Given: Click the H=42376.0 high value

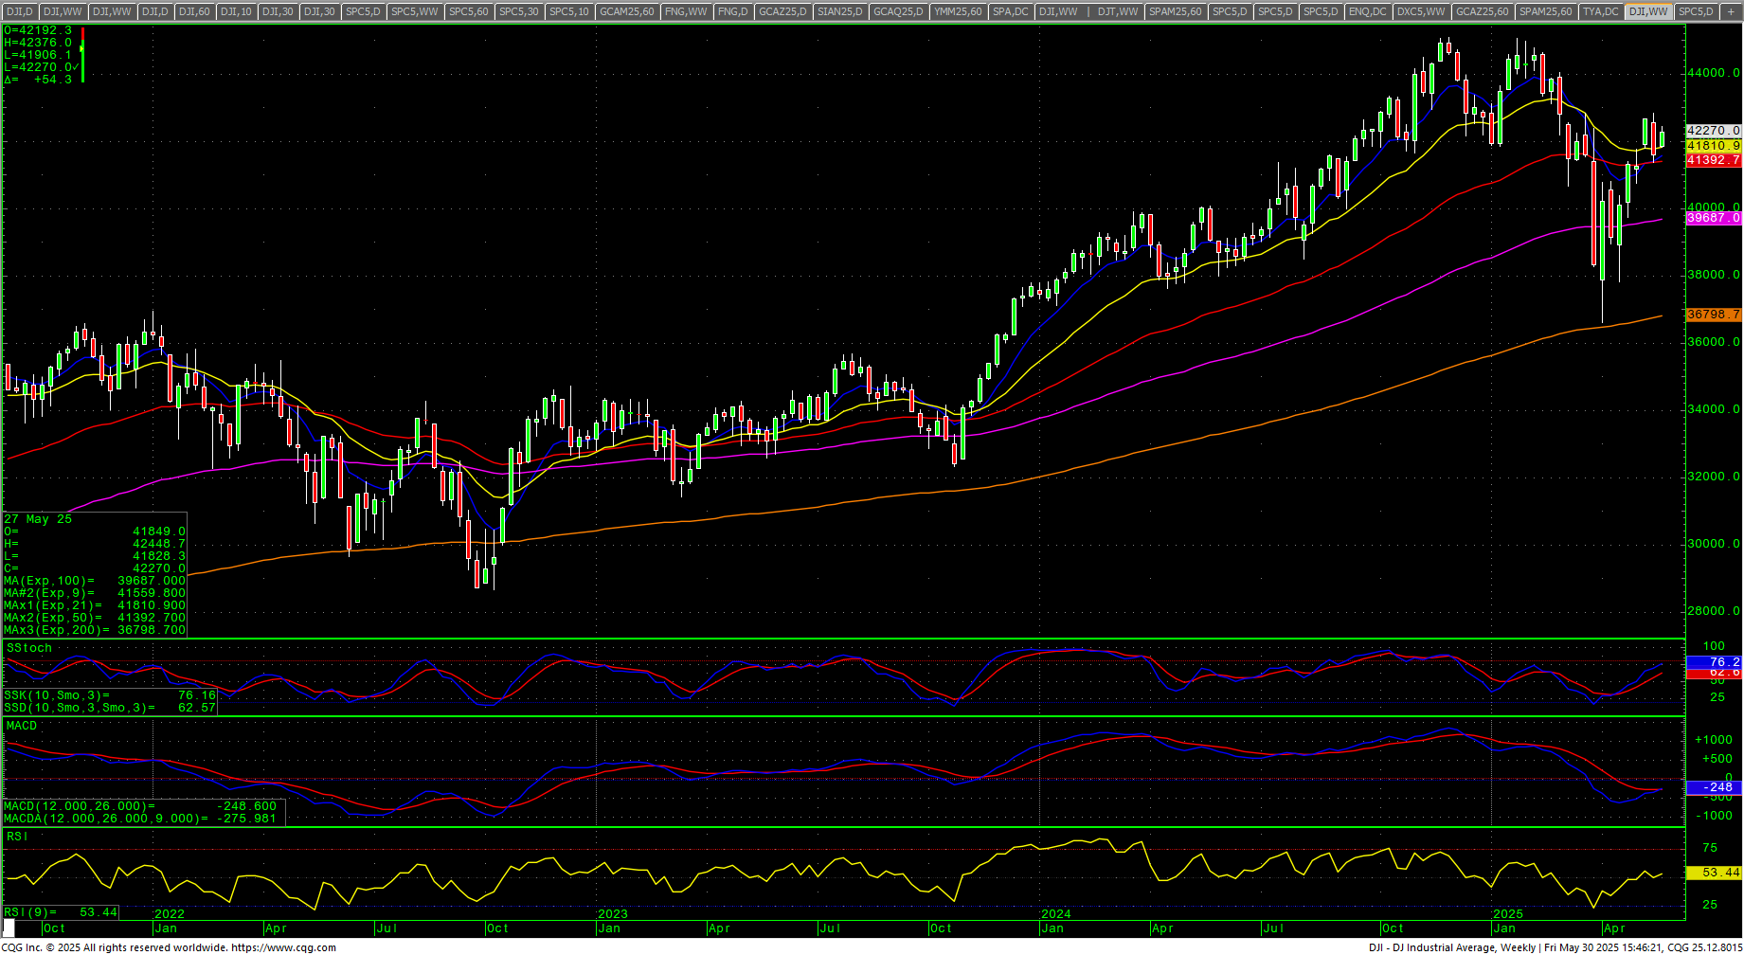Looking at the screenshot, I should (x=38, y=43).
